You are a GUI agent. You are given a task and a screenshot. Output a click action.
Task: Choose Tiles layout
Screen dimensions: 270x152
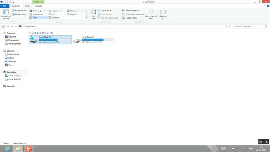coord(38,18)
